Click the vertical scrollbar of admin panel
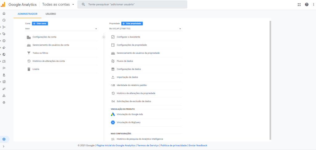 pos(270,80)
